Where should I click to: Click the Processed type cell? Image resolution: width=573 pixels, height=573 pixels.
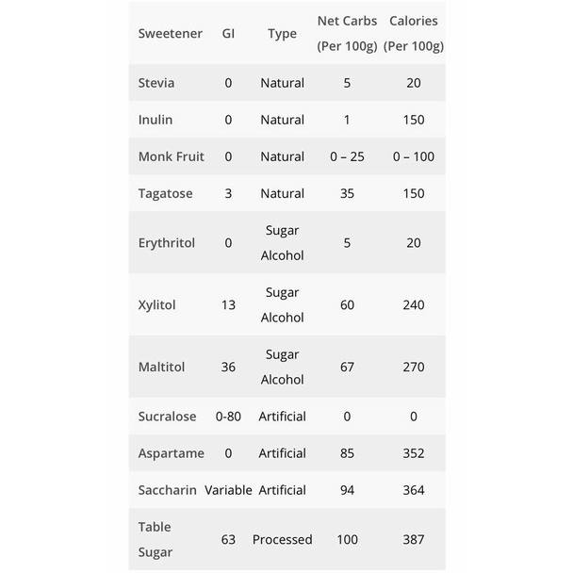coord(282,540)
